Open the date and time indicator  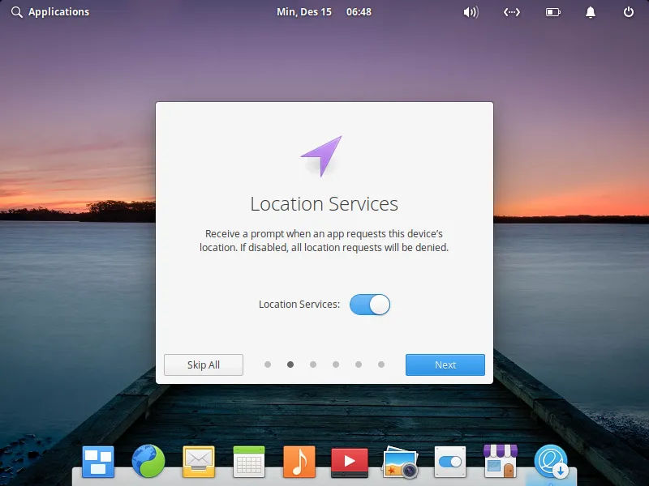click(324, 12)
